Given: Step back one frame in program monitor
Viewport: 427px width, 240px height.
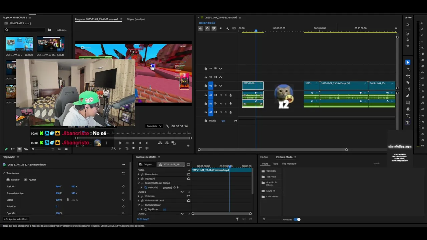Looking at the screenshot, I should click(127, 143).
